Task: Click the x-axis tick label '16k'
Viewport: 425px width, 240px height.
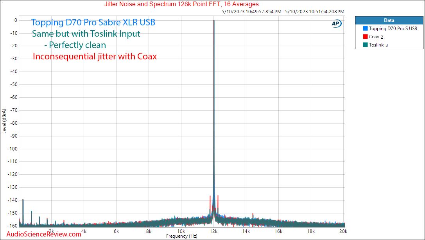Action: pyautogui.click(x=279, y=231)
